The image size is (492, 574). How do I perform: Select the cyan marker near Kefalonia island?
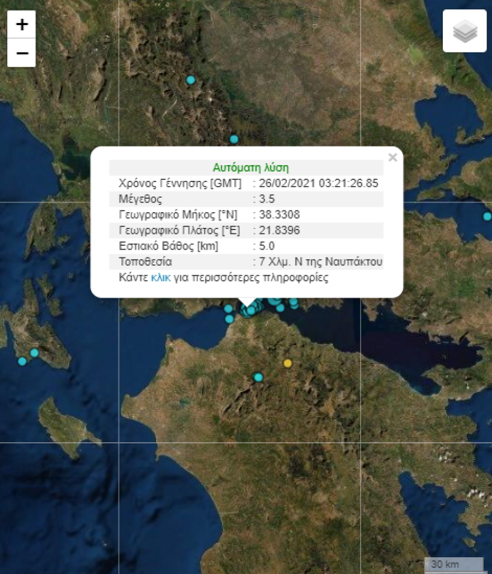tap(34, 352)
